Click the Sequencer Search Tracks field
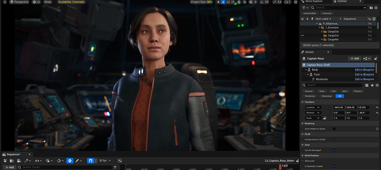 (x=64, y=167)
